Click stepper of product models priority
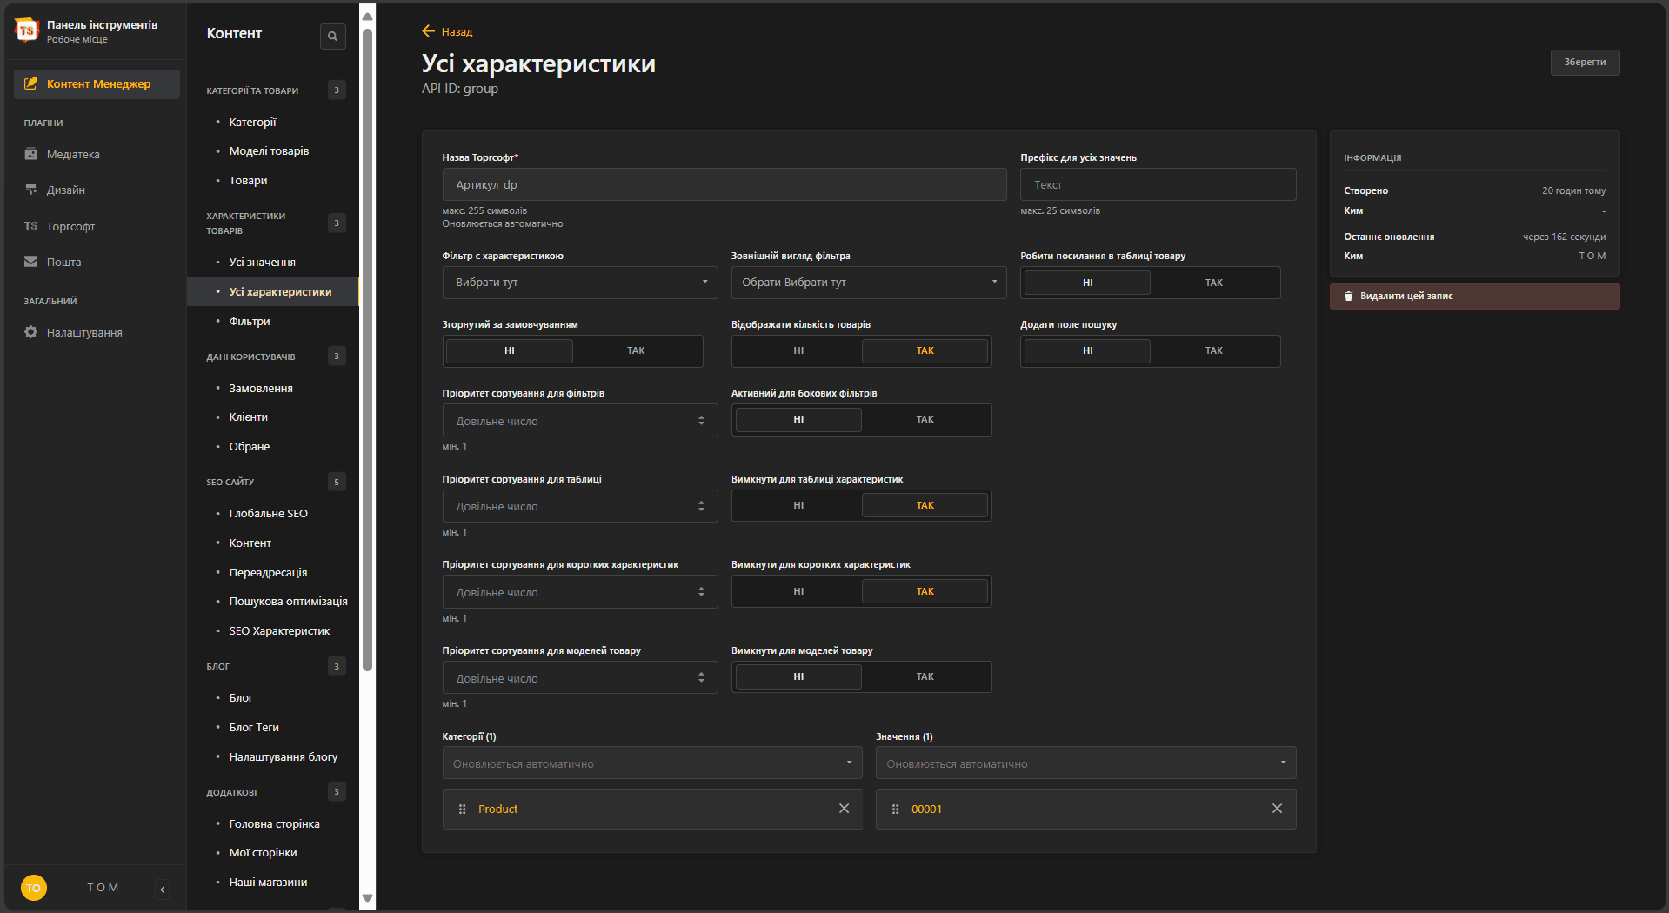This screenshot has width=1669, height=913. (701, 678)
